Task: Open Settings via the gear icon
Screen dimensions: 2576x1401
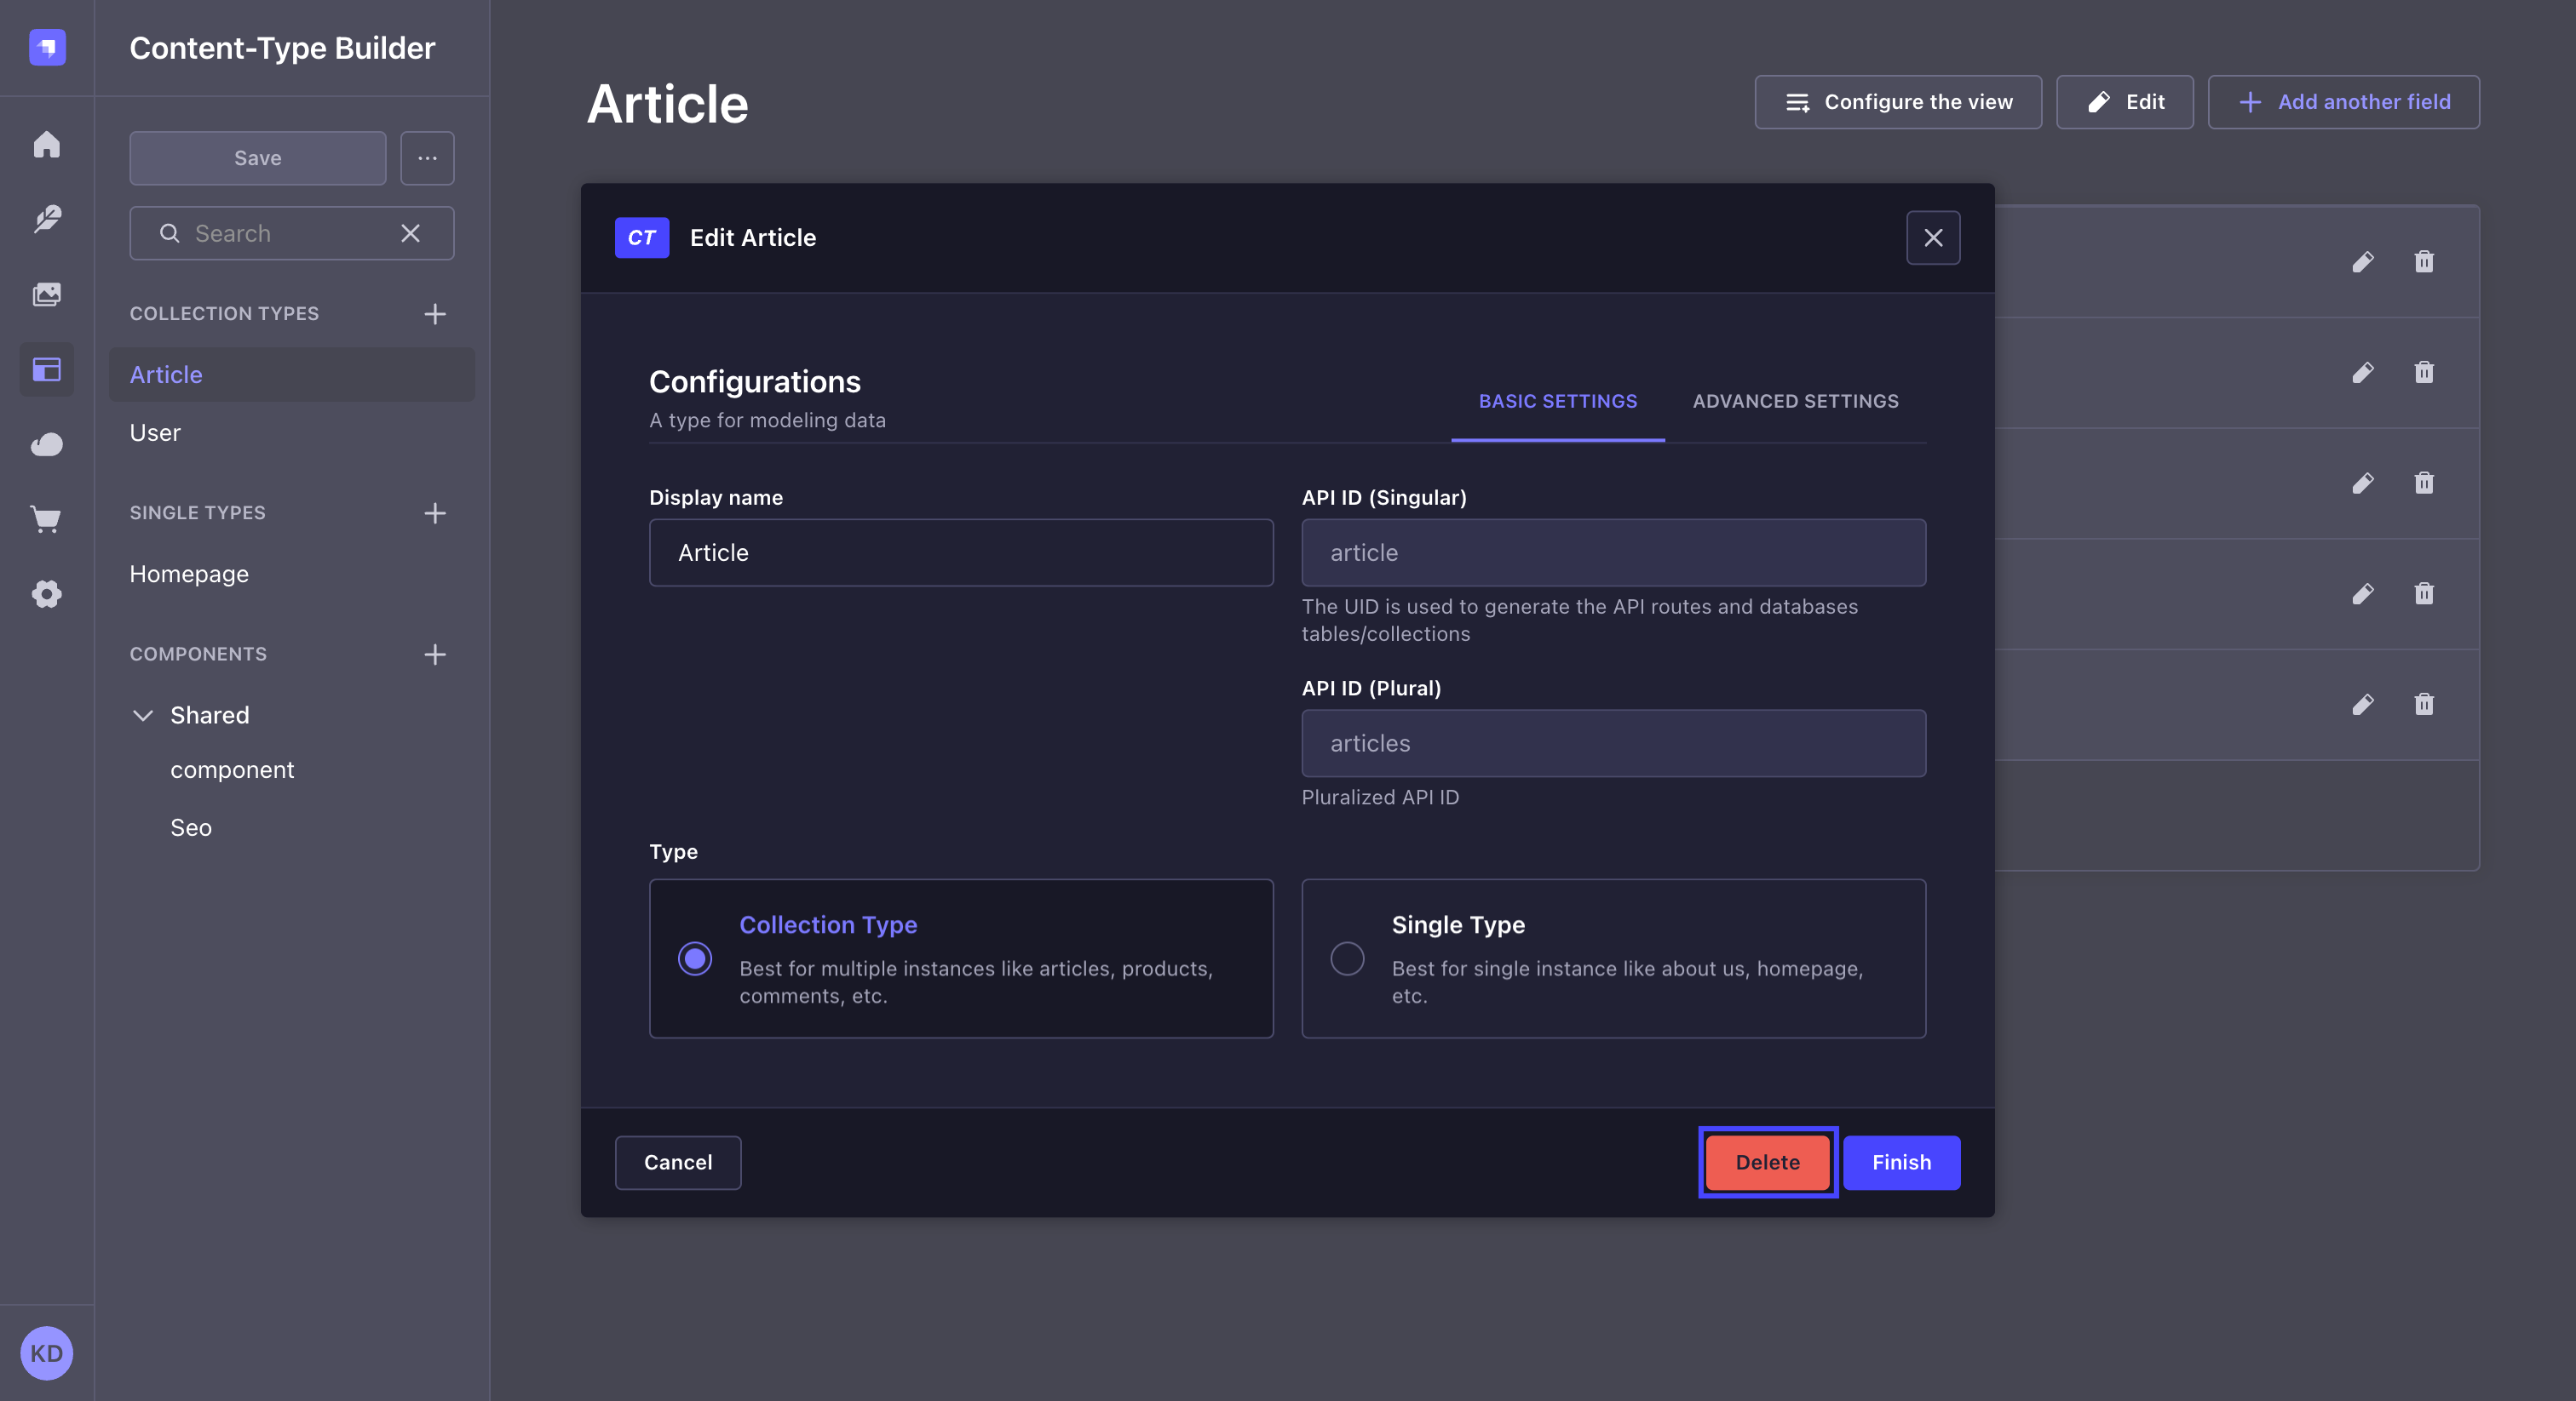Action: pyautogui.click(x=47, y=593)
